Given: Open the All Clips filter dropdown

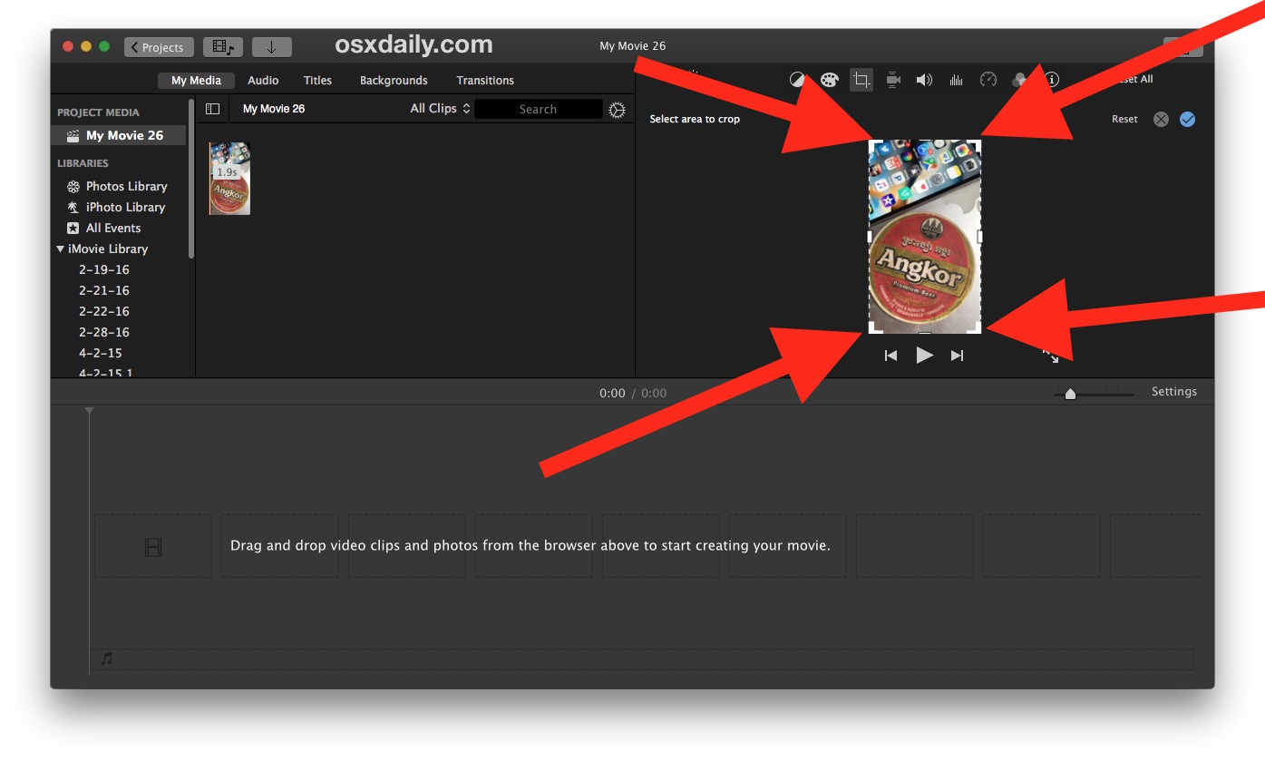Looking at the screenshot, I should pyautogui.click(x=440, y=109).
